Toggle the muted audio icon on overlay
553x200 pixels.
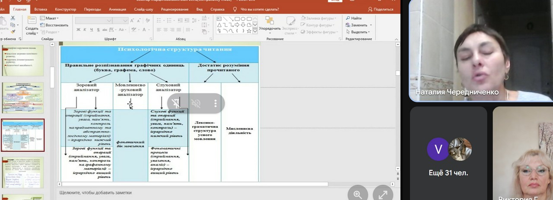click(x=196, y=103)
